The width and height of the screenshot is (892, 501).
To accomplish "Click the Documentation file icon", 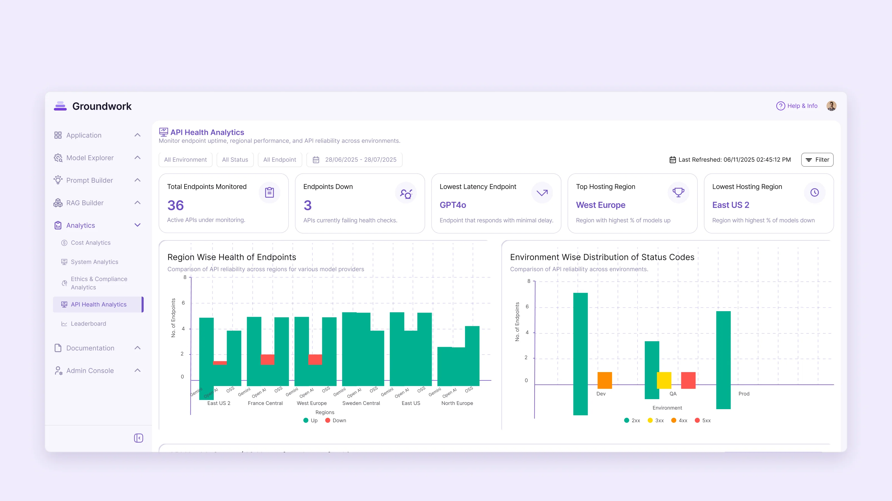I will coord(58,348).
